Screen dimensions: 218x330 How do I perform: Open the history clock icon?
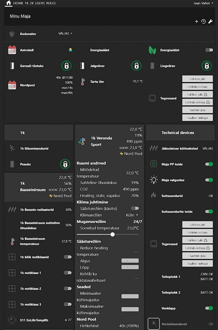point(204,22)
